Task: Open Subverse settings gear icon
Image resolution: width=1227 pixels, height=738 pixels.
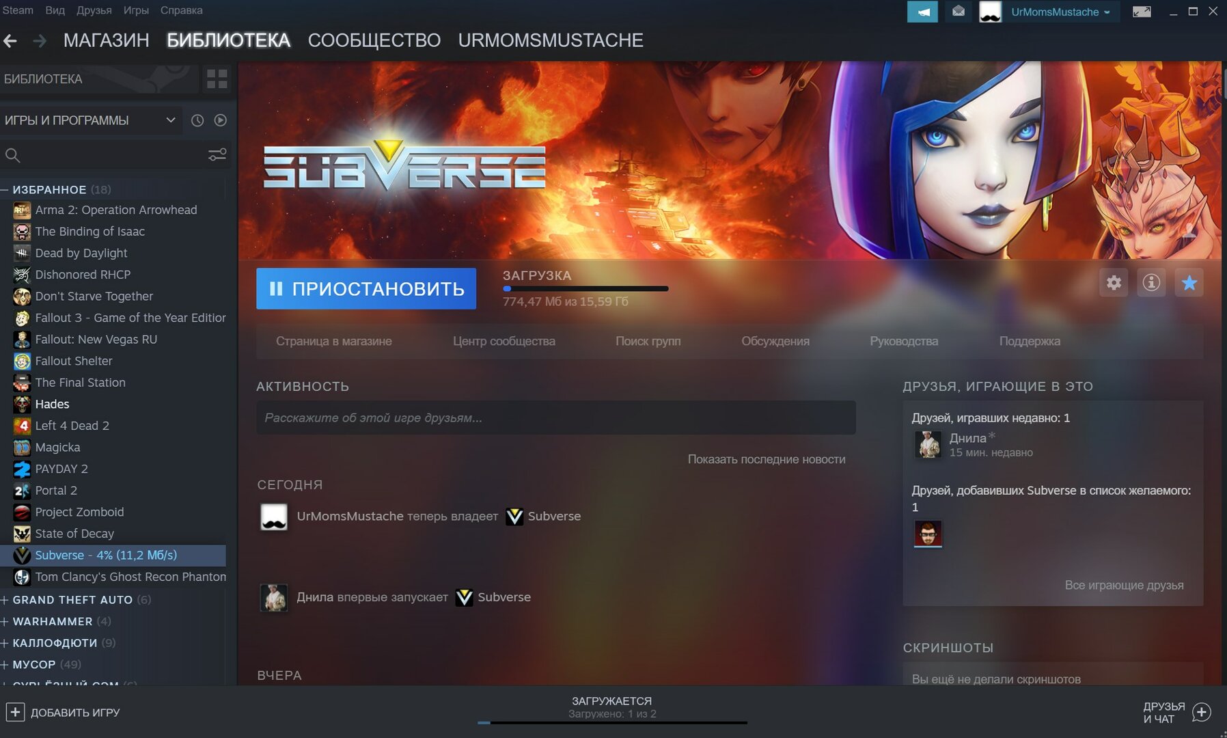Action: (x=1114, y=282)
